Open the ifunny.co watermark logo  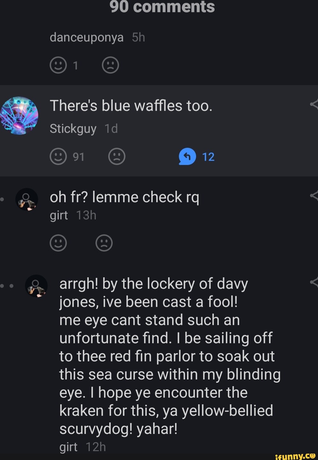click(295, 456)
